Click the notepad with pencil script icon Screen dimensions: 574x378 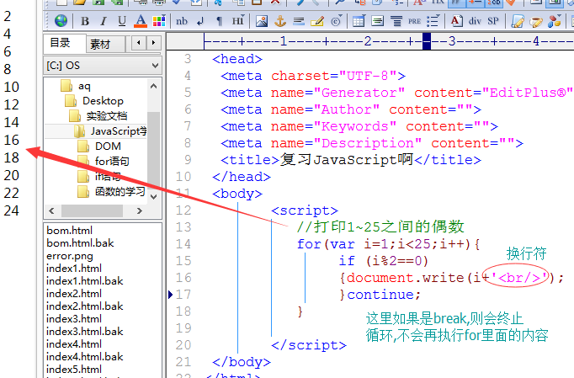click(x=518, y=21)
